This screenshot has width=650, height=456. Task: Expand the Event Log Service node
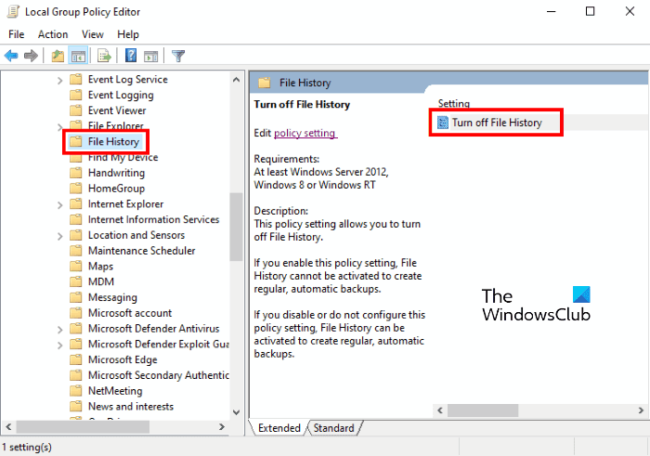59,80
